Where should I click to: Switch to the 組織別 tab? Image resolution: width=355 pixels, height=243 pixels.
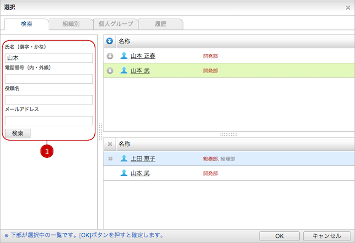point(71,24)
